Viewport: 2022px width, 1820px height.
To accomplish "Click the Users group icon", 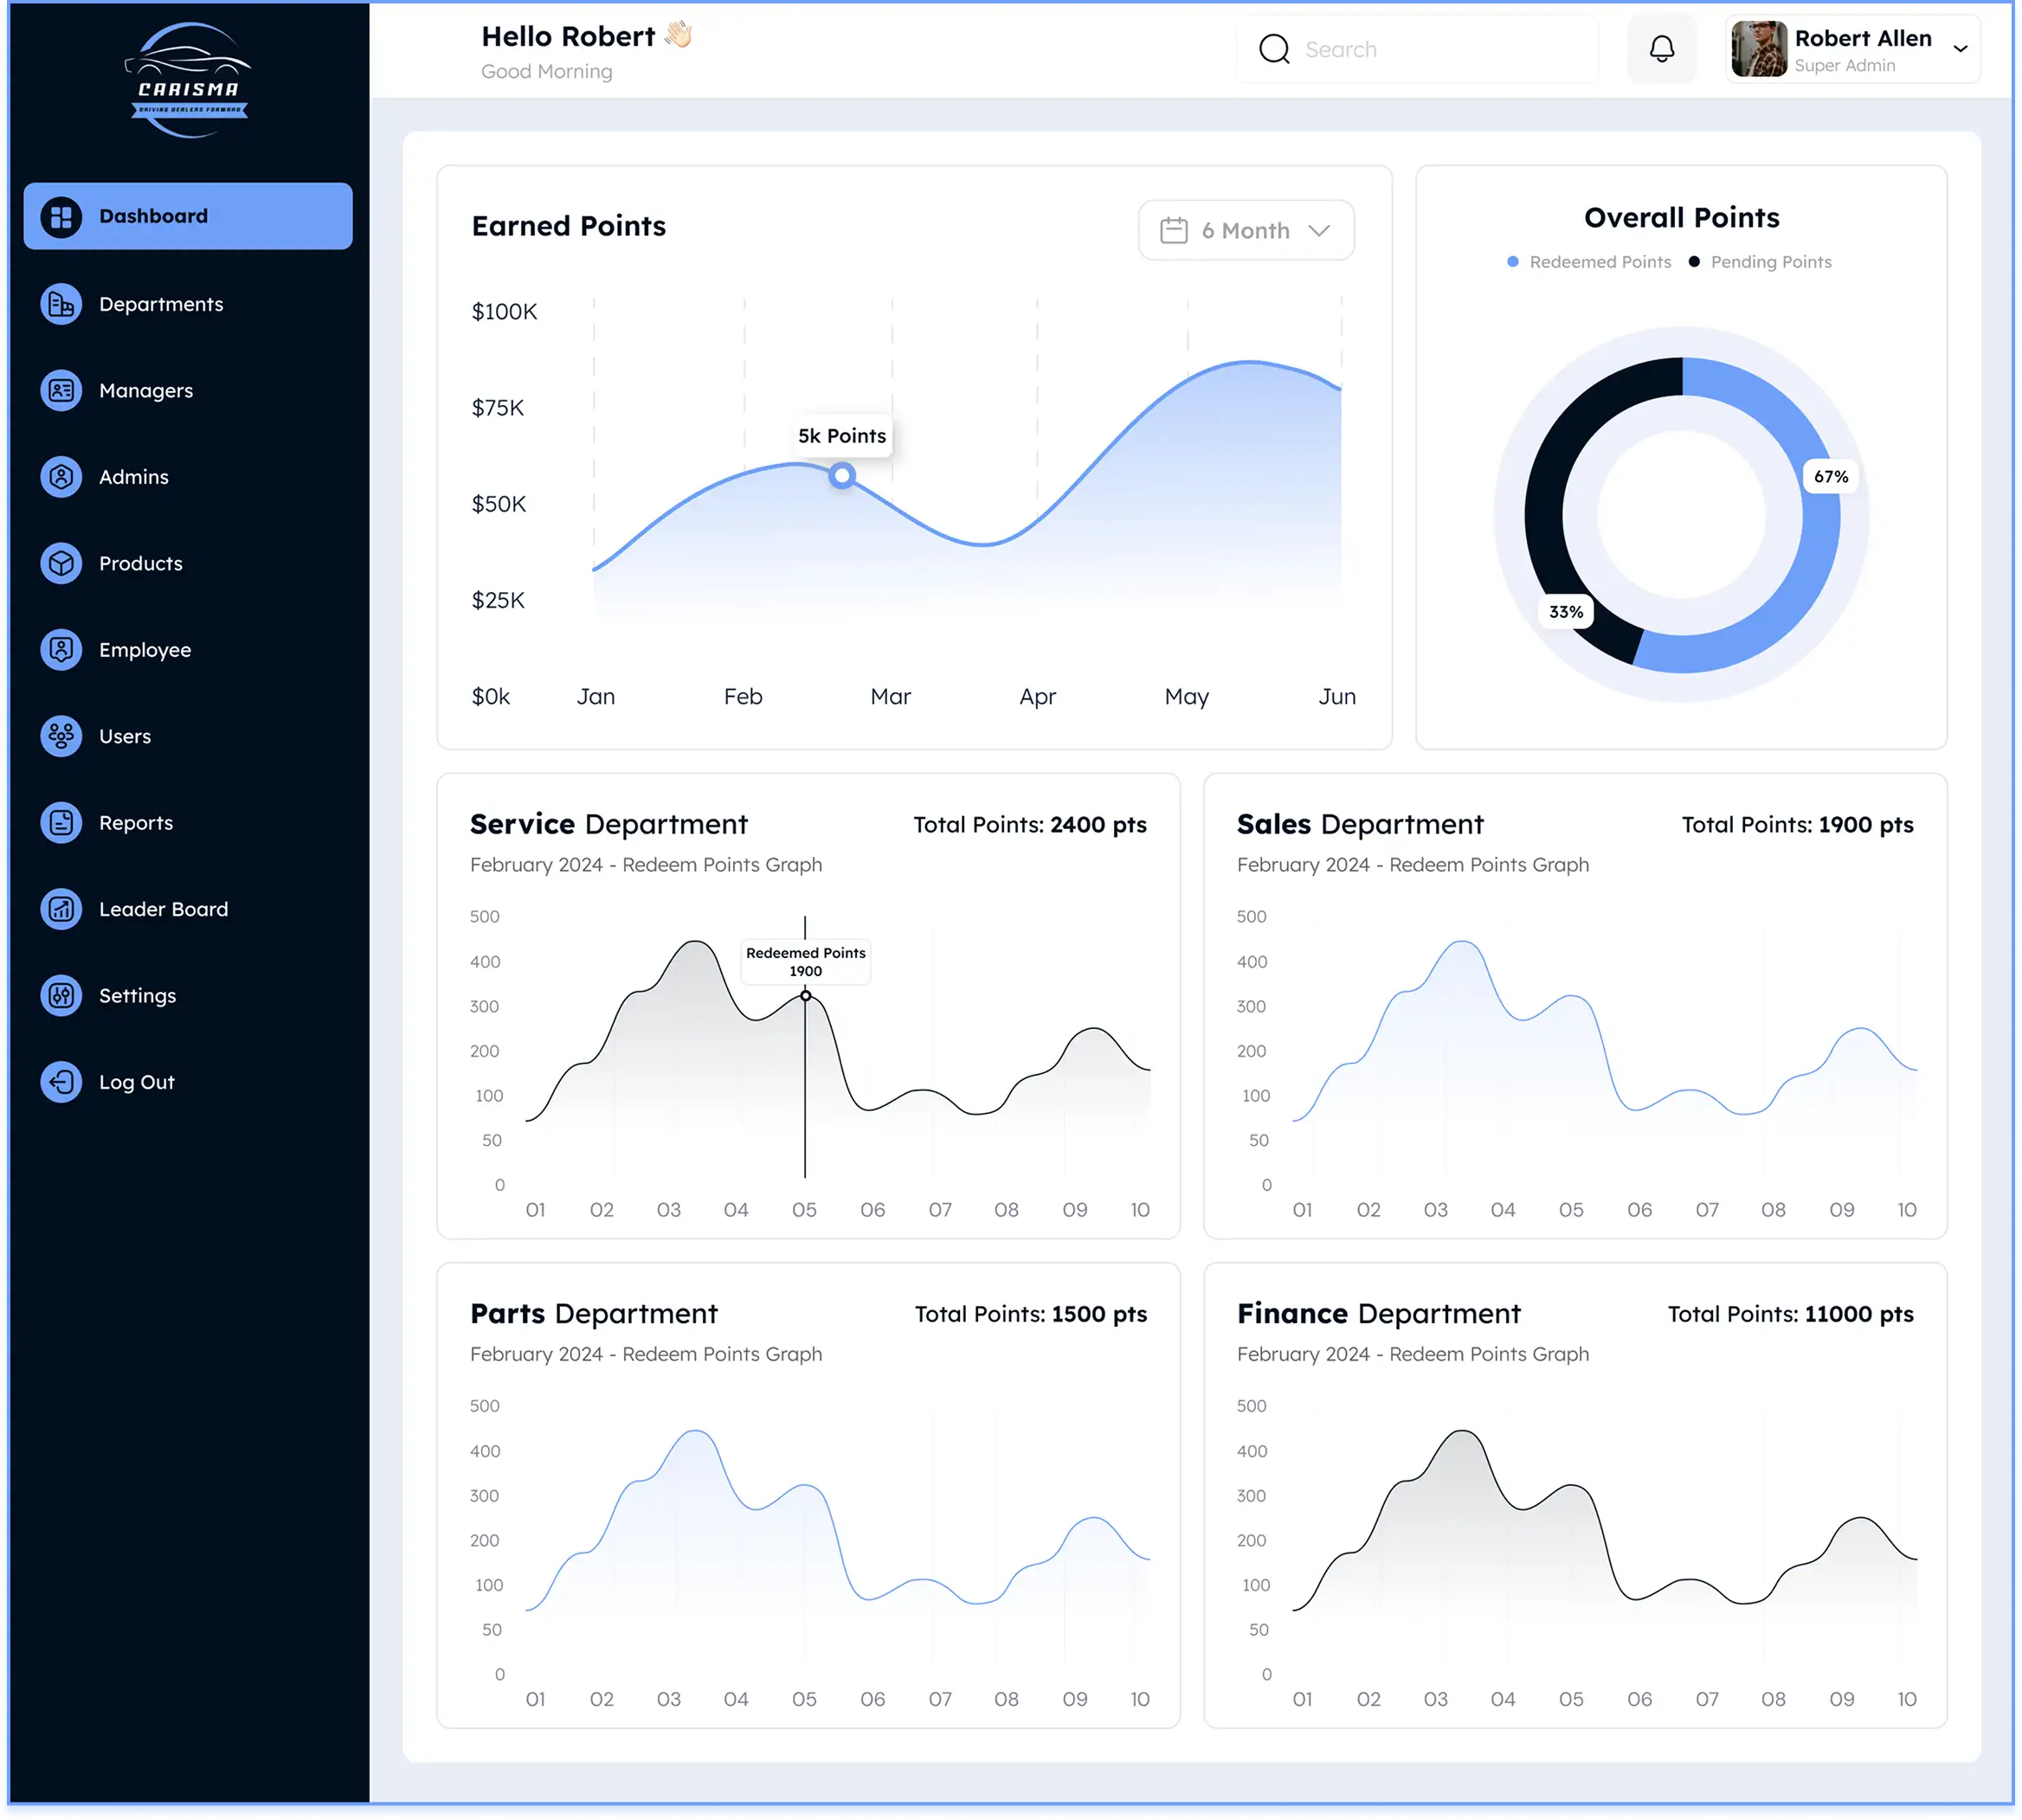I will tap(61, 736).
